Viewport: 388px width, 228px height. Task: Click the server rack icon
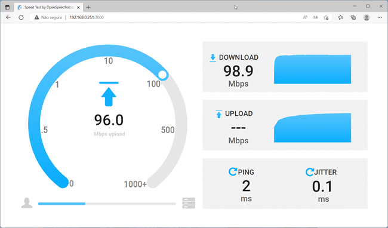point(189,203)
